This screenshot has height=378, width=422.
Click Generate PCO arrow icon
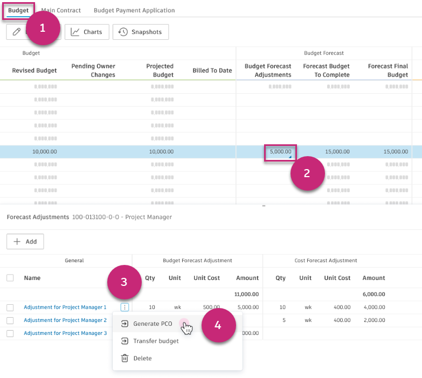pyautogui.click(x=124, y=324)
